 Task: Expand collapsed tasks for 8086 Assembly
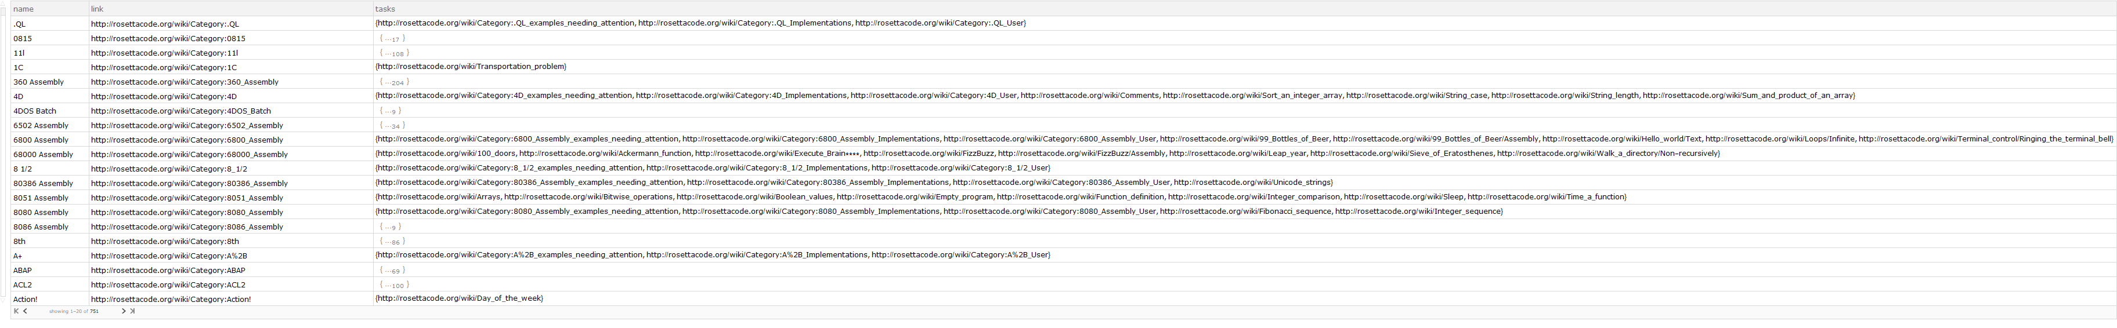click(391, 227)
